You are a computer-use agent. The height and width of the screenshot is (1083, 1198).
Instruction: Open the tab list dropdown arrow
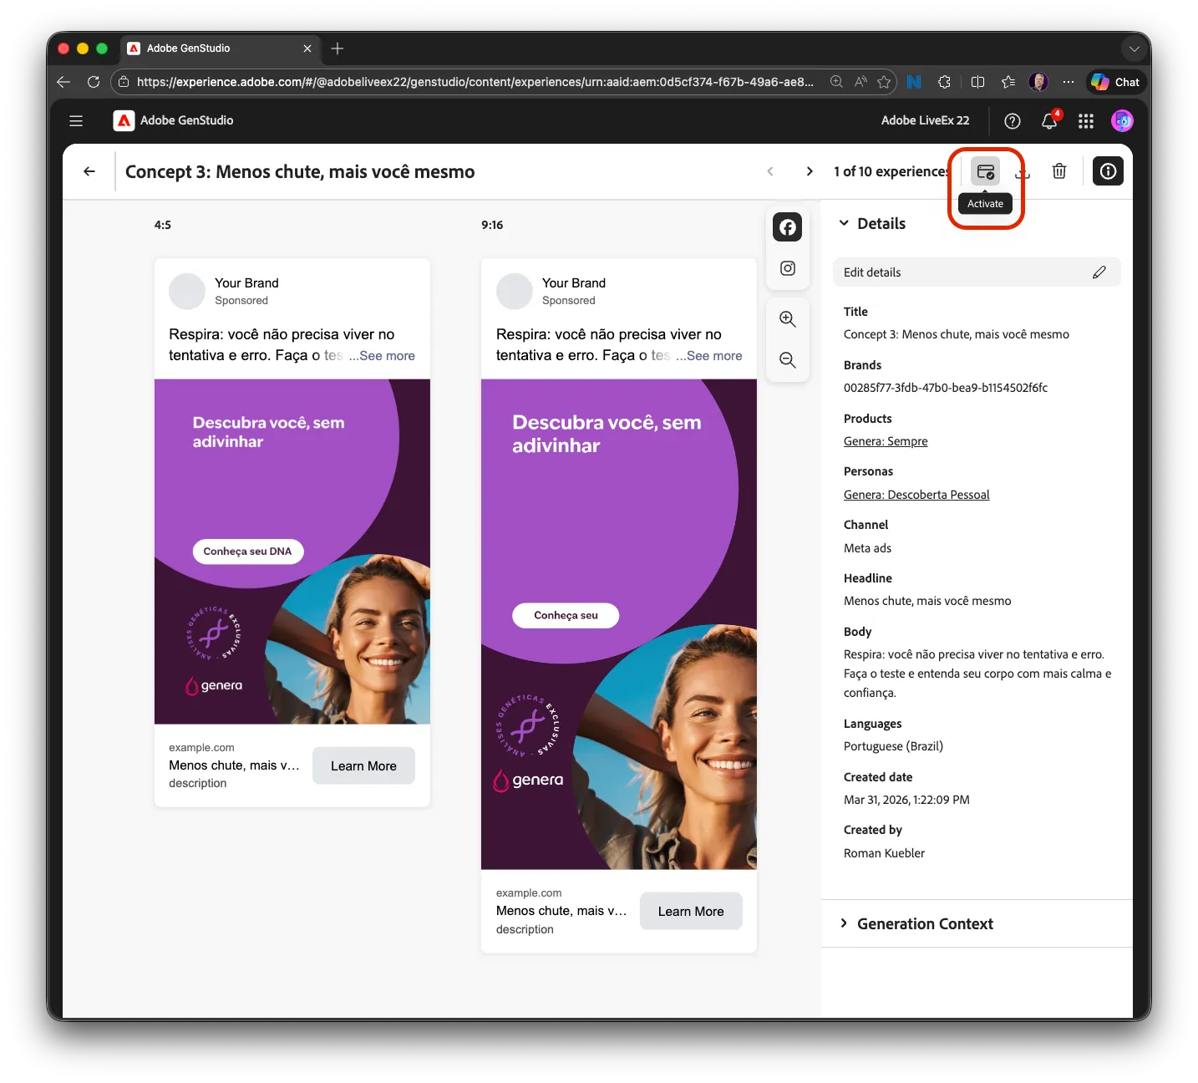[x=1134, y=48]
